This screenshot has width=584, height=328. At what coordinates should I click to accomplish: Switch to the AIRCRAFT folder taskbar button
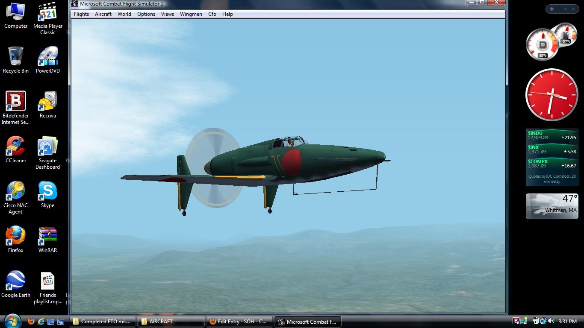point(171,322)
